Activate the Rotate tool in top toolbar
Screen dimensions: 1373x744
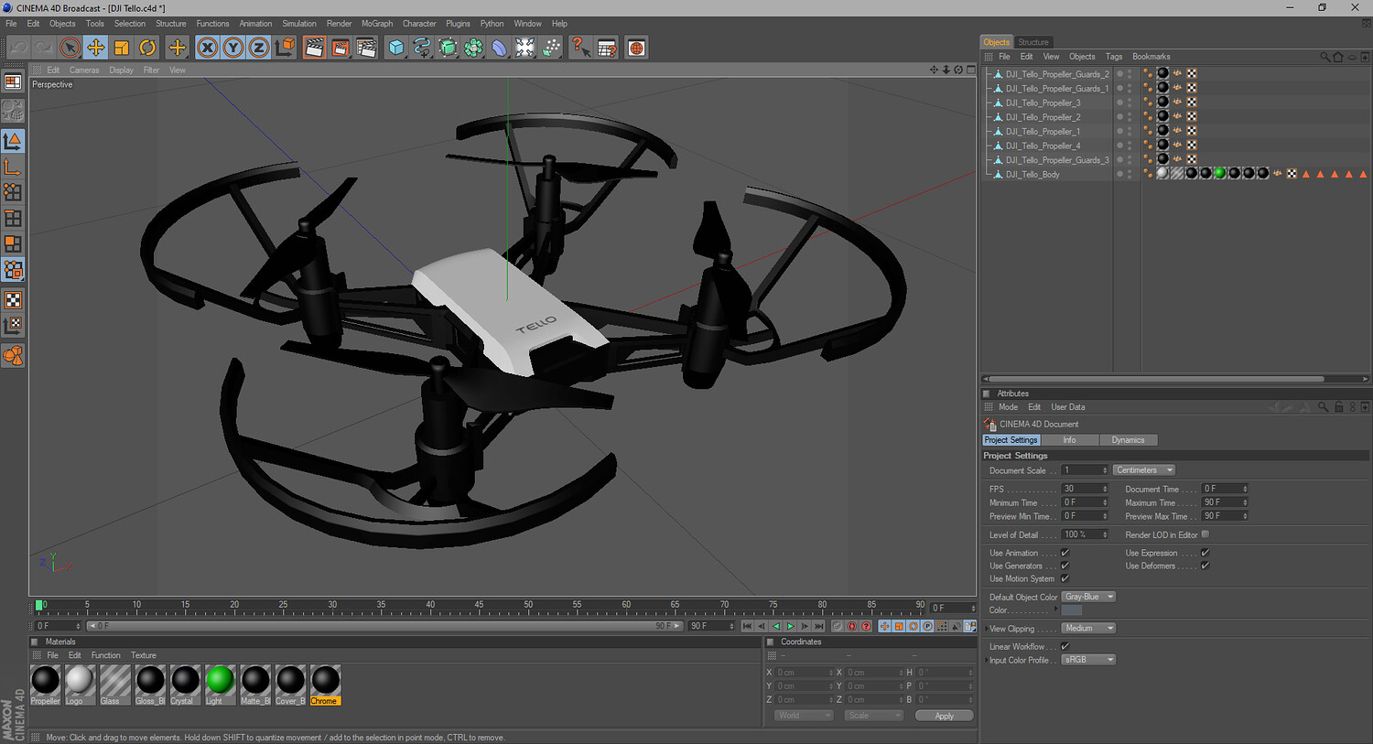tap(147, 48)
